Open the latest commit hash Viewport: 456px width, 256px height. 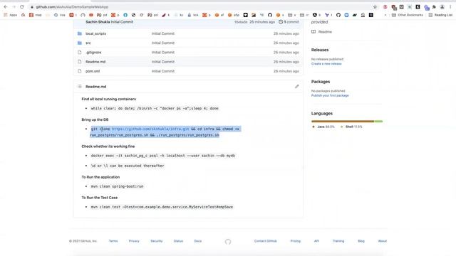point(241,22)
